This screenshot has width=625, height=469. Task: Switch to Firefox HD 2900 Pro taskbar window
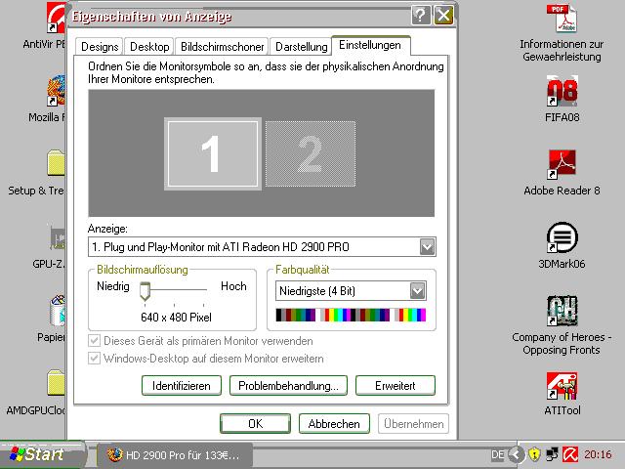coord(175,455)
